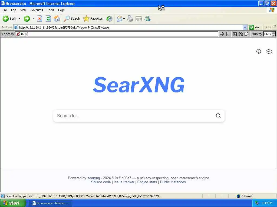Open the IE Search pane
This screenshot has width=277, height=207.
(72, 19)
